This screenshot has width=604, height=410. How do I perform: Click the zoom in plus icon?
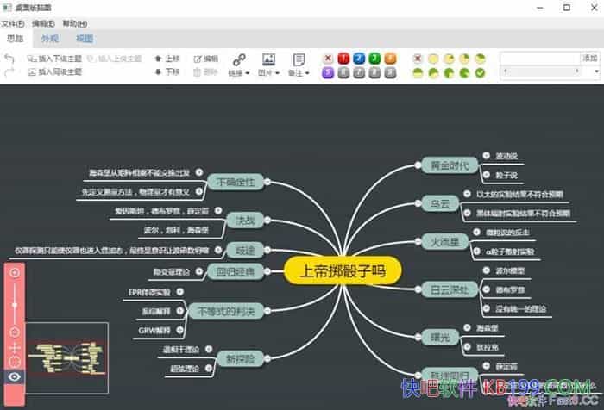click(x=15, y=272)
